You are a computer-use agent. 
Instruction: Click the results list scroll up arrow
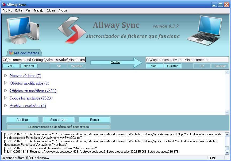click(x=227, y=72)
